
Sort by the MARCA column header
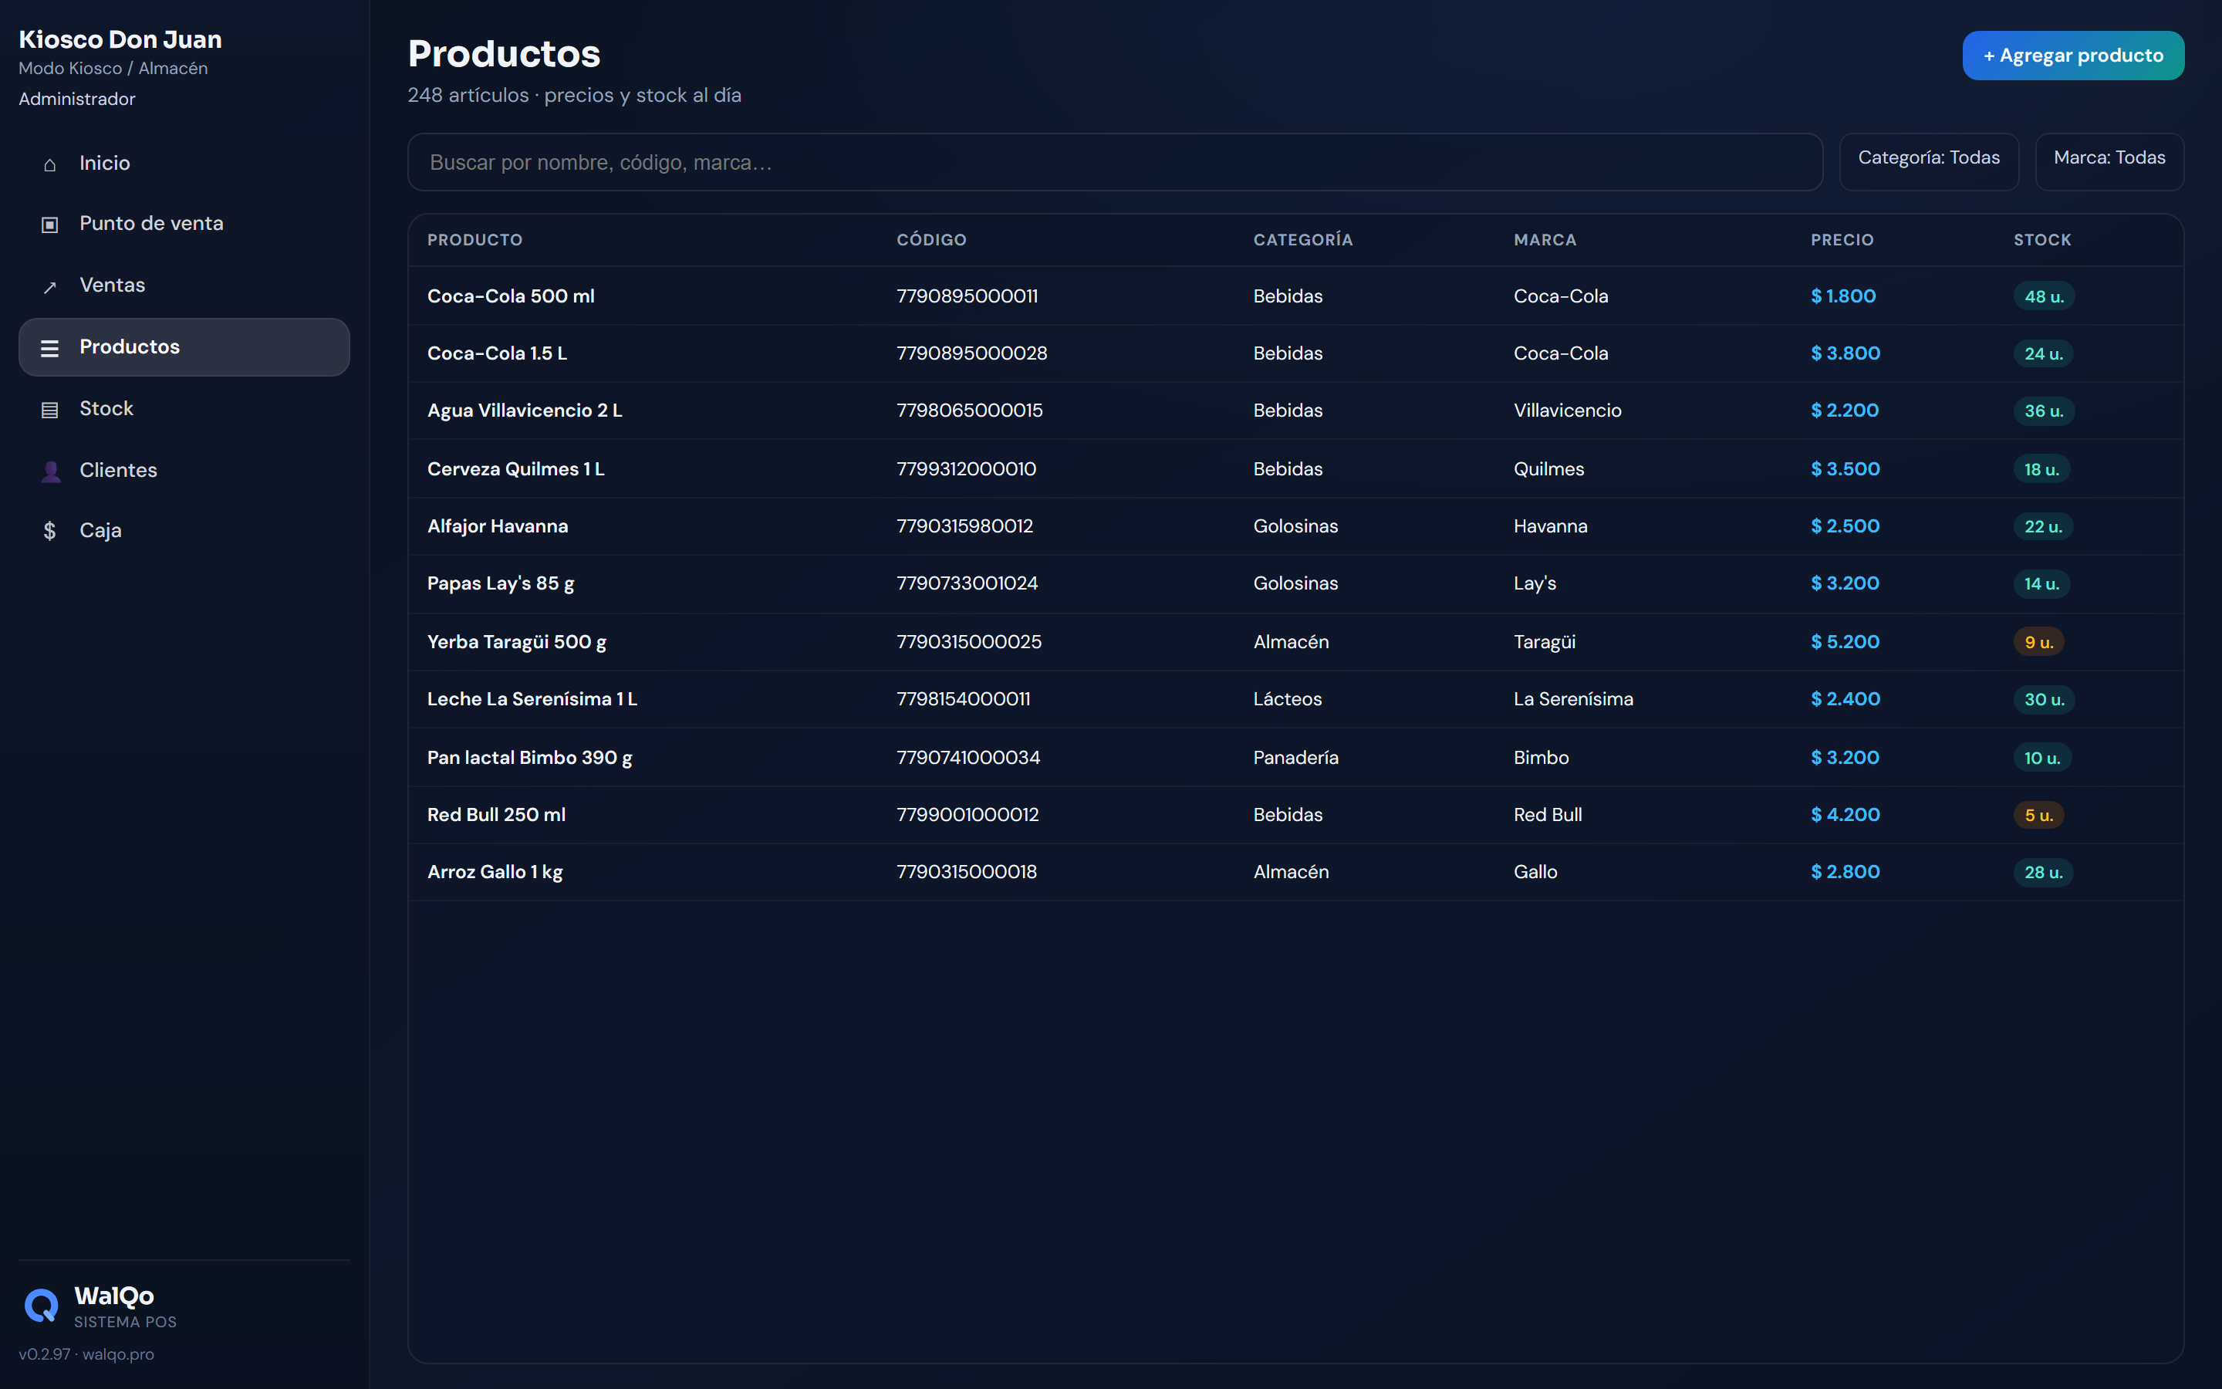click(x=1545, y=240)
